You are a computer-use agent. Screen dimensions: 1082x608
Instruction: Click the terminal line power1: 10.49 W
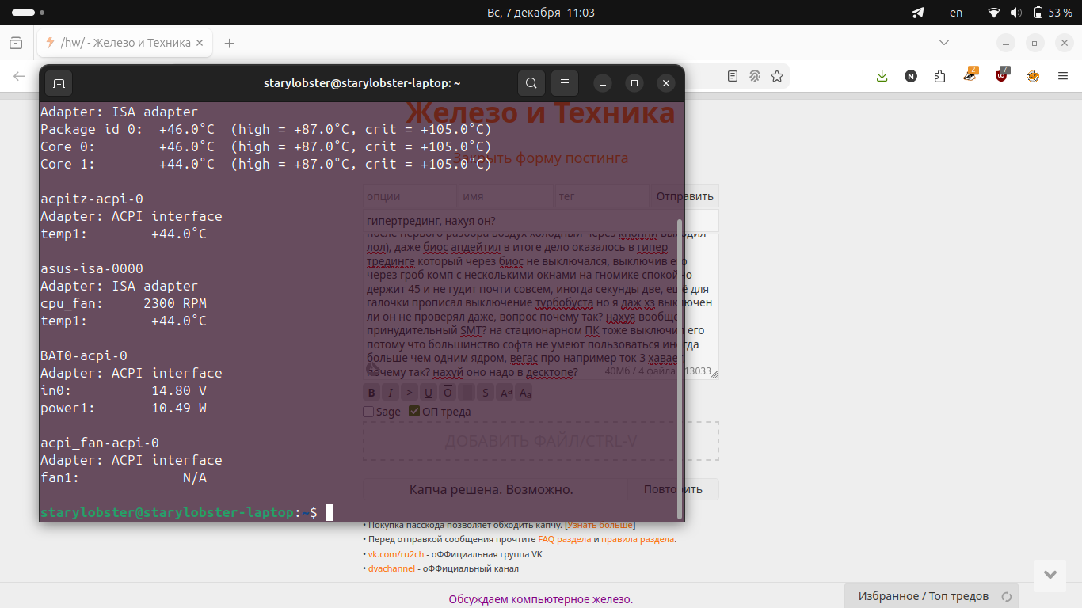[x=124, y=408]
